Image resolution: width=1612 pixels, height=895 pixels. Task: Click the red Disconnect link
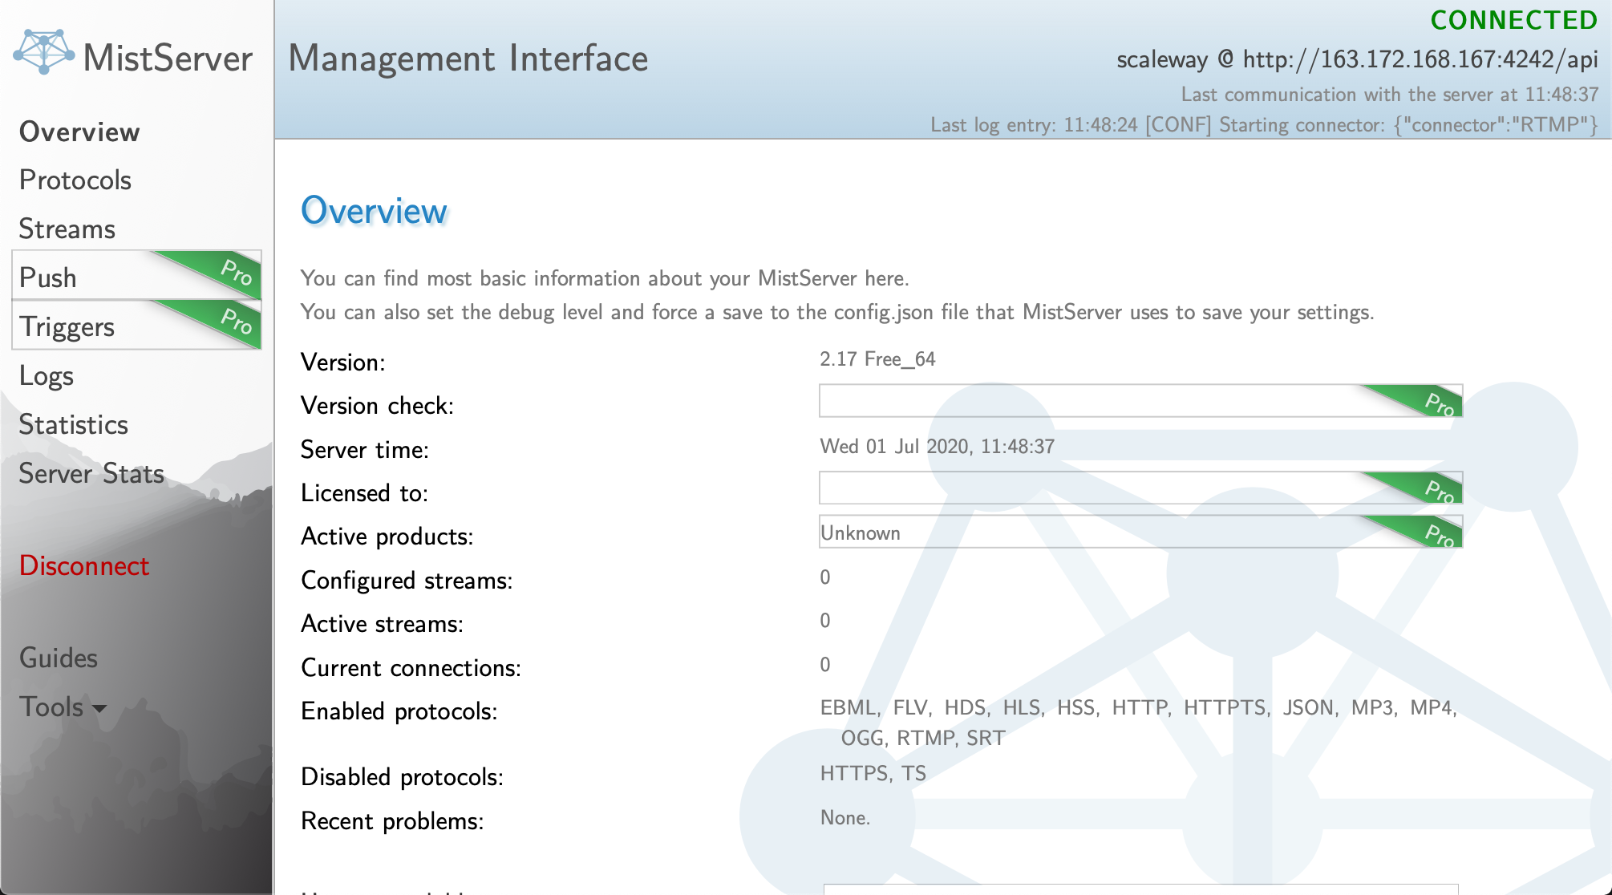[84, 566]
